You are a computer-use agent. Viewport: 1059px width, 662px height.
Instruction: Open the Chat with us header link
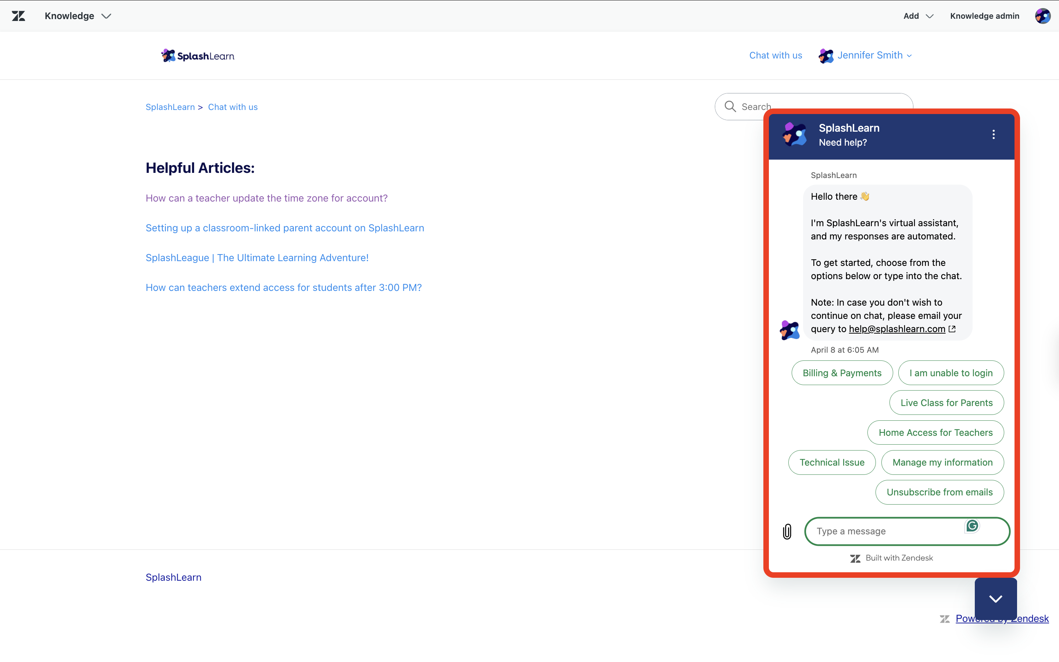[x=775, y=55]
